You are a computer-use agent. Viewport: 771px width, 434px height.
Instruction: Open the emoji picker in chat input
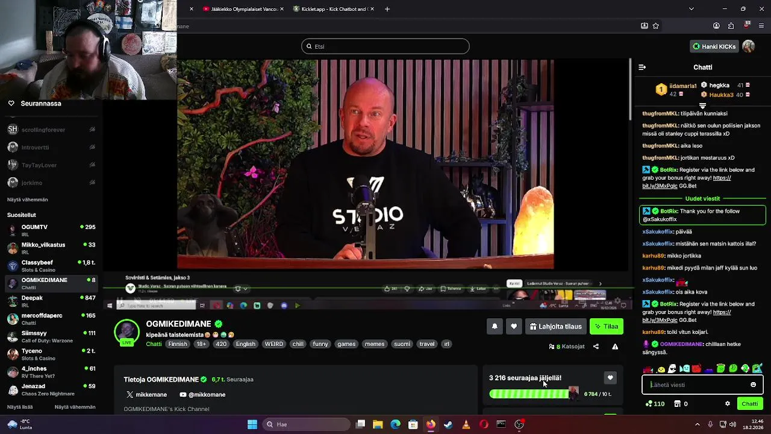coord(753,385)
